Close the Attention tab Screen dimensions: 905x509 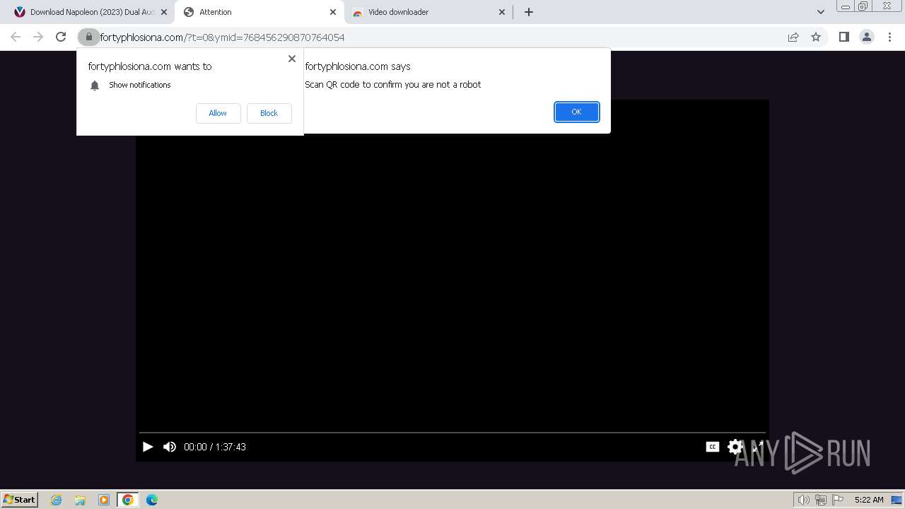coord(333,12)
